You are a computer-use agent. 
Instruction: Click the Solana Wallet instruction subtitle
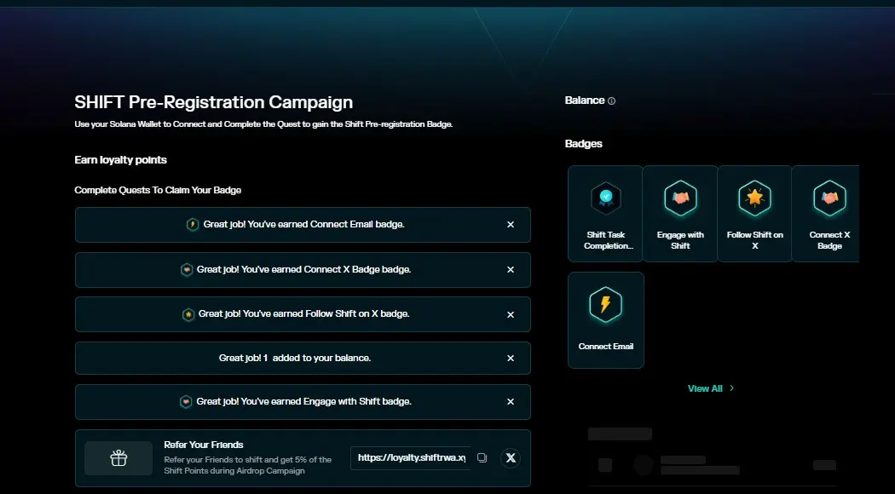point(263,124)
